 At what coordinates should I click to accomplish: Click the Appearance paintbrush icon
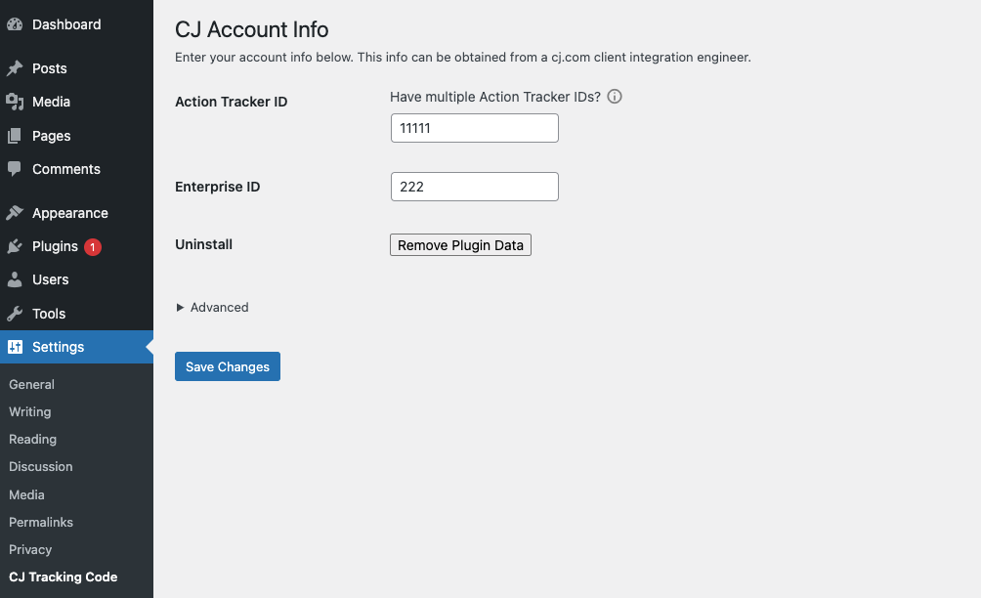[15, 213]
